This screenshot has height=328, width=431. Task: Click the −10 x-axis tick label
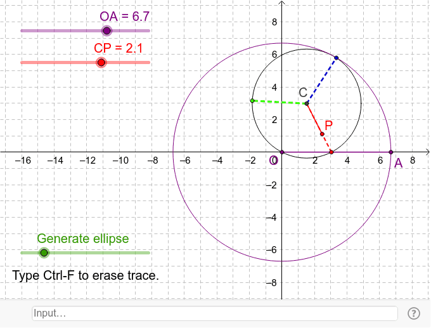coord(120,161)
